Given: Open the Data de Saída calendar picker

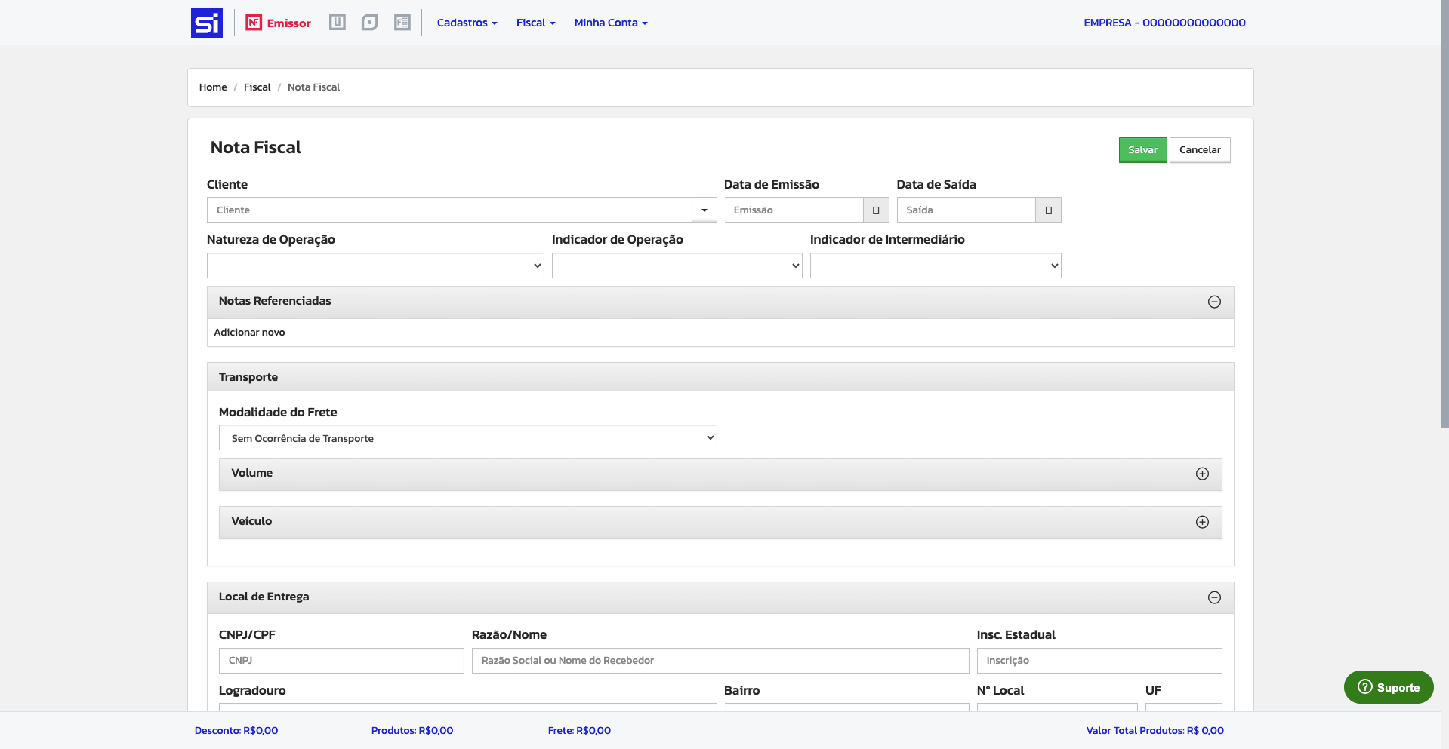Looking at the screenshot, I should click(1048, 210).
